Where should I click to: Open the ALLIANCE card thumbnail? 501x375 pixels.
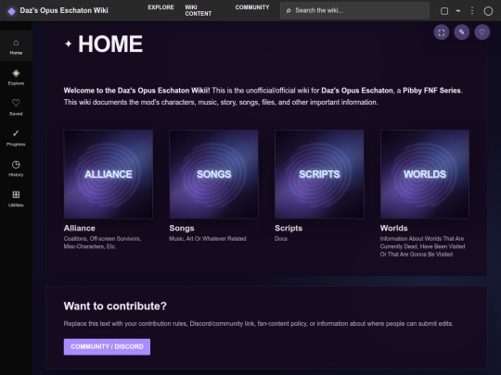click(109, 174)
